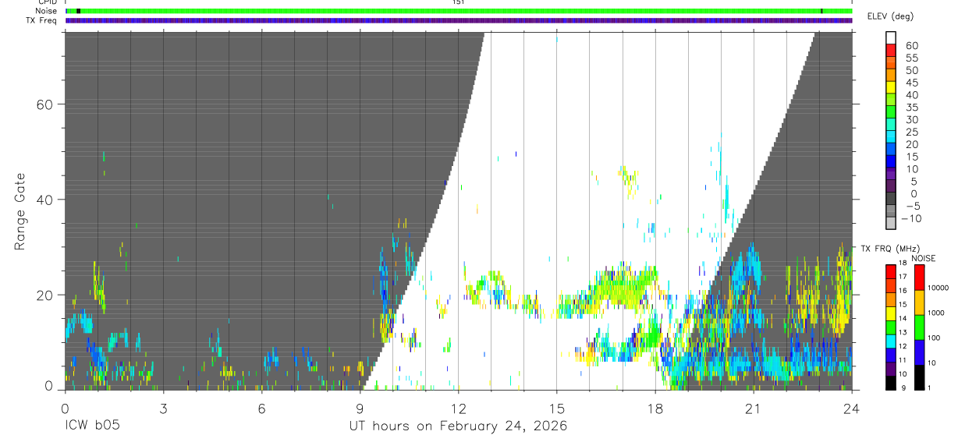The image size is (958, 442).
Task: Click the '45' tick on ELEV colorbar
Action: [911, 83]
